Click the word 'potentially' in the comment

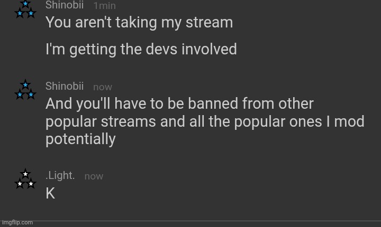[80, 139]
